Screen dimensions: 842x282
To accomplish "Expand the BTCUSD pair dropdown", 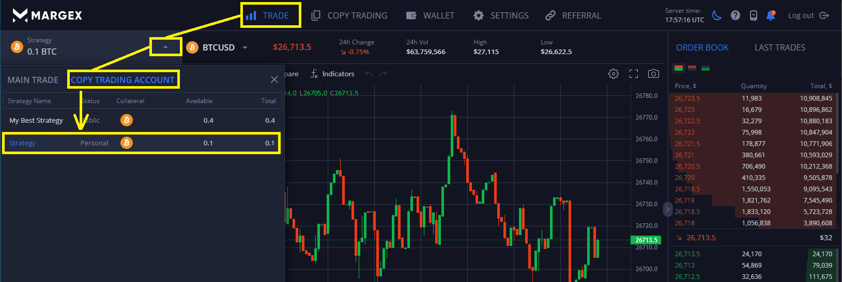I will (245, 47).
